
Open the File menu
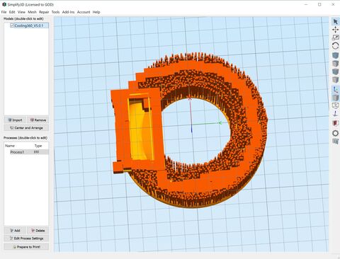[x=4, y=12]
